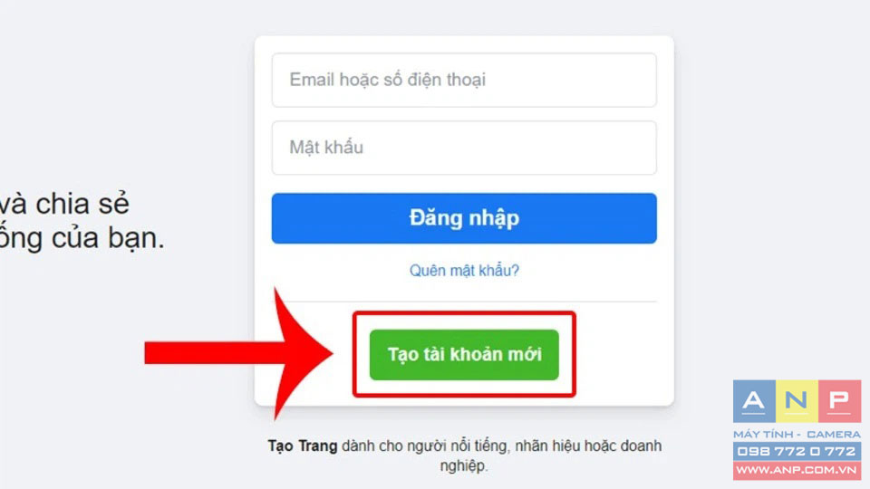The height and width of the screenshot is (489, 870).
Task: Click the green Tạo tài khoản mới button
Action: [464, 355]
